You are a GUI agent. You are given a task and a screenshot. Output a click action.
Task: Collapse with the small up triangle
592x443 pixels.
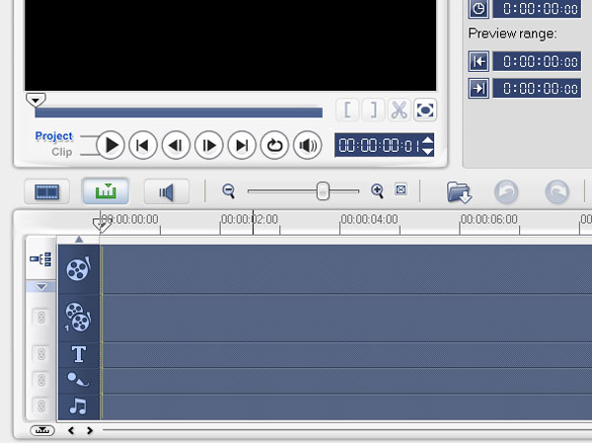(x=79, y=239)
